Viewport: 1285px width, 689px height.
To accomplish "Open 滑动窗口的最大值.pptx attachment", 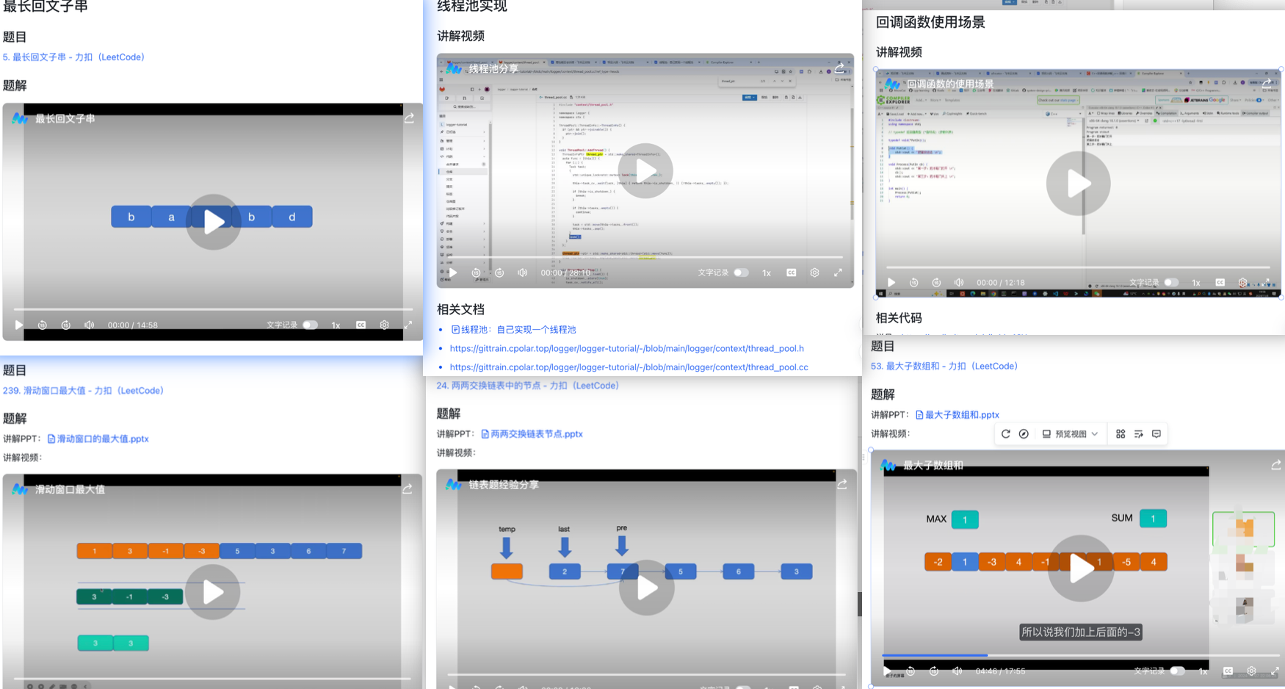I will 102,439.
